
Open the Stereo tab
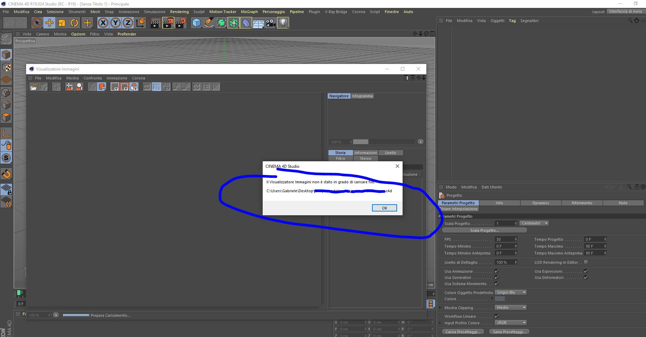coord(365,159)
